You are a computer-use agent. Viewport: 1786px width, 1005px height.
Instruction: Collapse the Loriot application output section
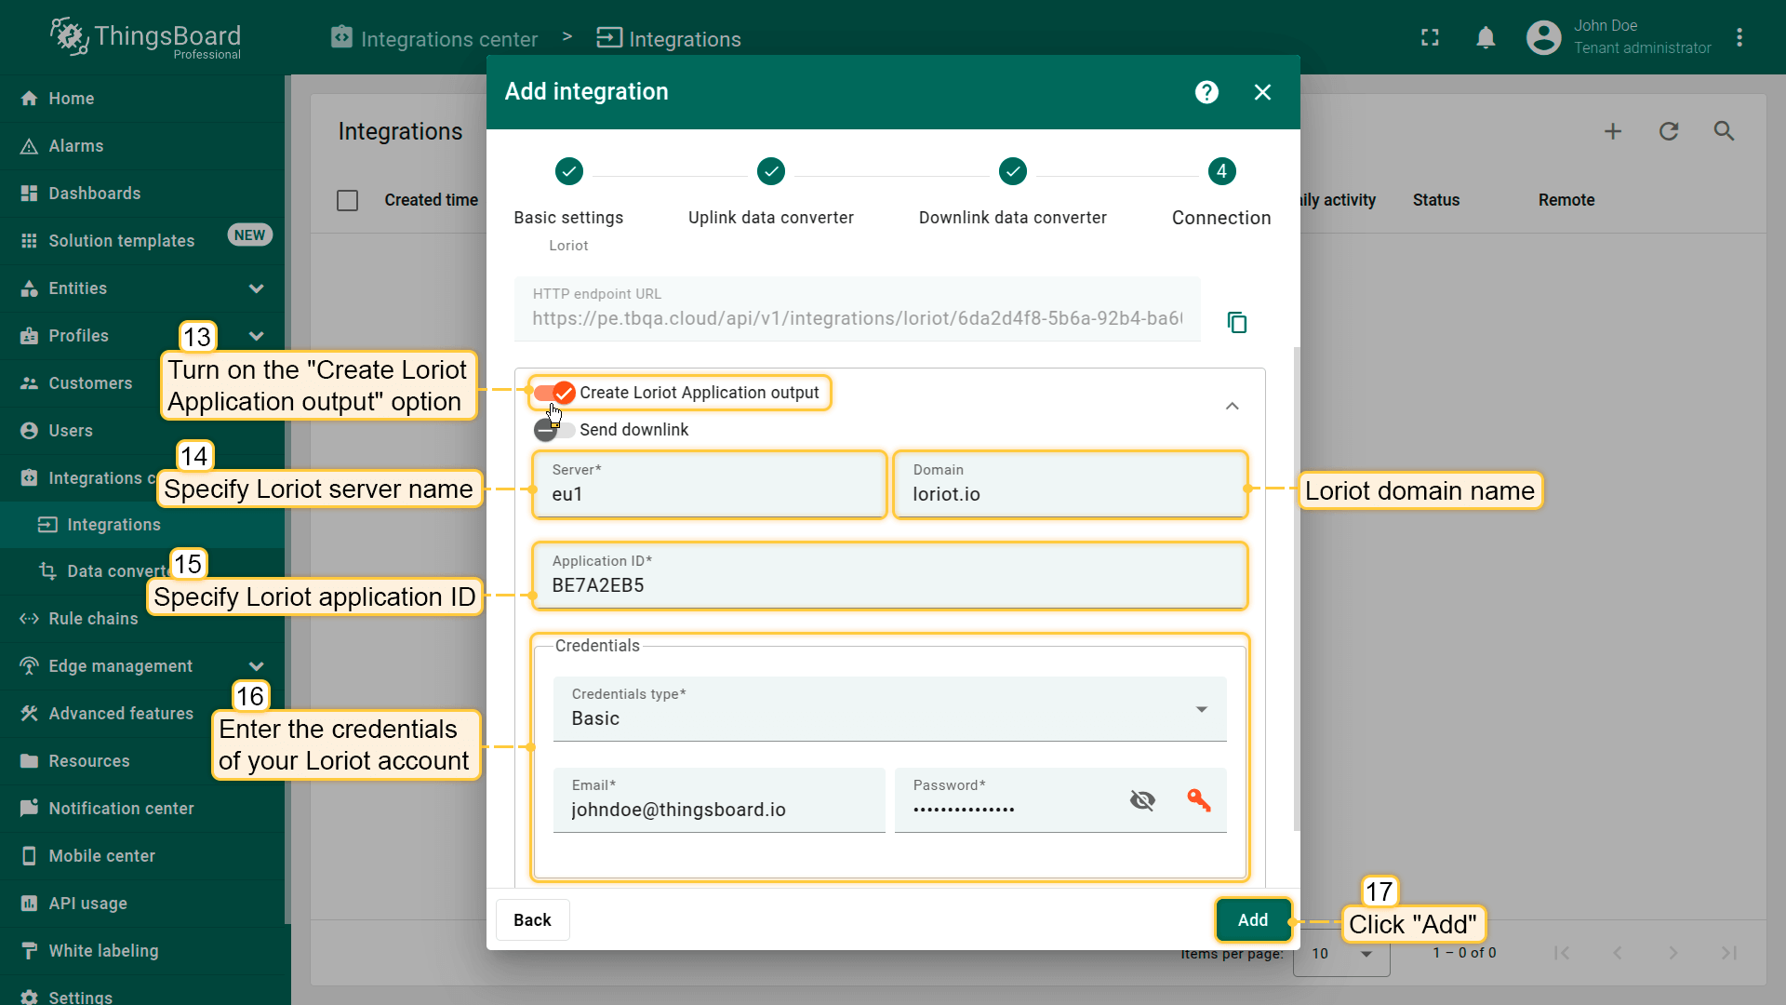(1232, 406)
